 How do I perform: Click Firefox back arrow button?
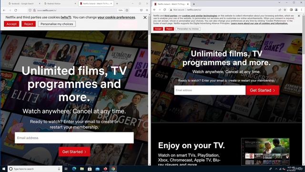(4, 10)
